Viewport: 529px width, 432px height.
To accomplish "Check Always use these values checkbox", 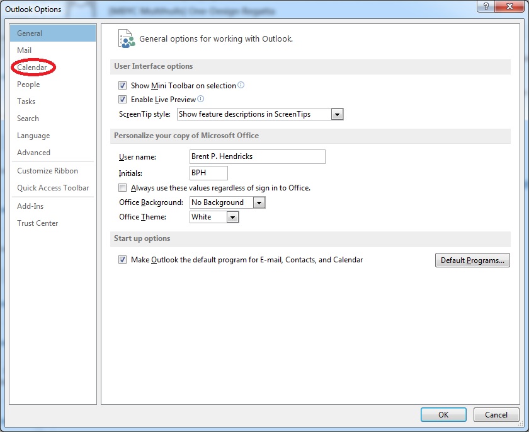I will (x=122, y=188).
